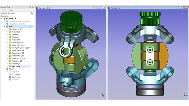The image size is (189, 106).
Task: Select Part_rondelle_B2 in the parts list
Action: click(x=18, y=53)
